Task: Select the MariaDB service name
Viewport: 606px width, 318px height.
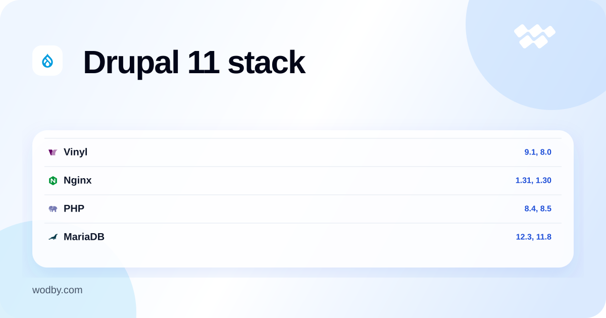Action: pos(84,237)
